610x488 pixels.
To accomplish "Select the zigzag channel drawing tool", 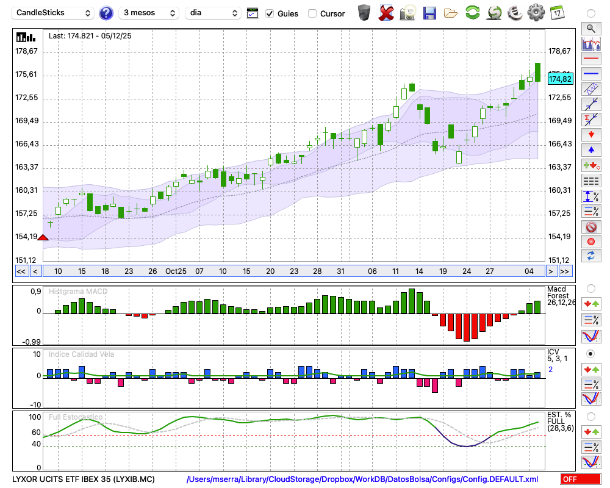I will point(591,88).
